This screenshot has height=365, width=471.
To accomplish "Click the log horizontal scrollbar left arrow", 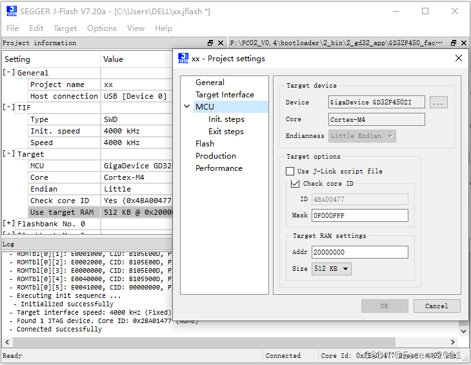I will [7, 342].
